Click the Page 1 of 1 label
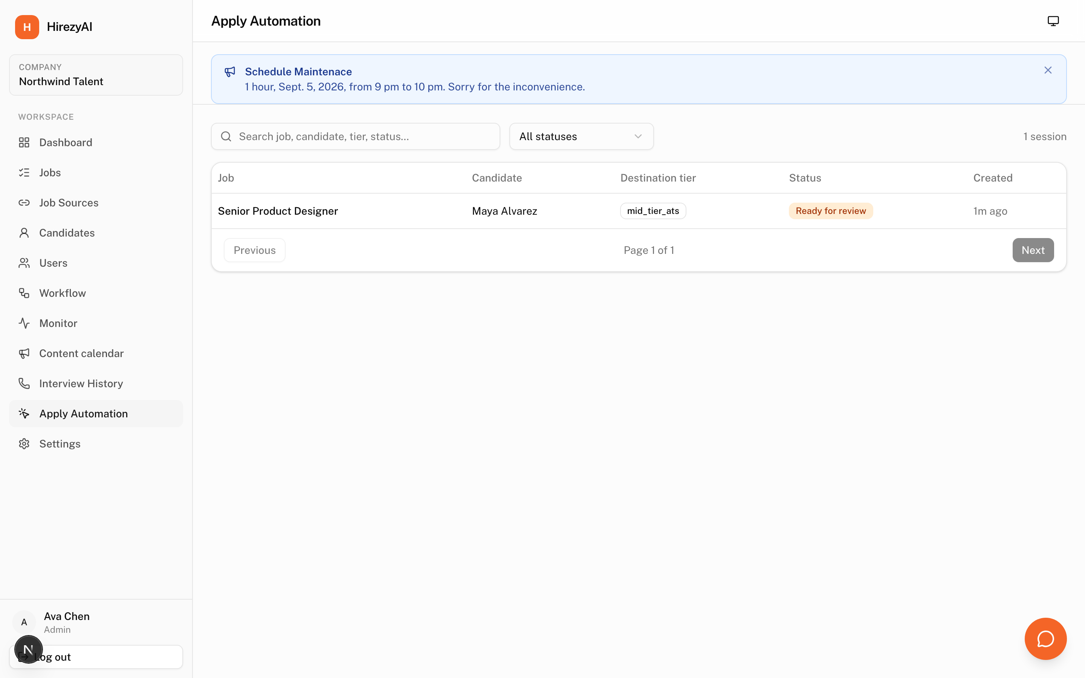Image resolution: width=1085 pixels, height=678 pixels. click(x=649, y=250)
